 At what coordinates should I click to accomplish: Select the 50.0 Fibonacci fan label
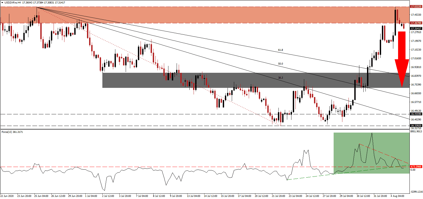tap(280, 64)
